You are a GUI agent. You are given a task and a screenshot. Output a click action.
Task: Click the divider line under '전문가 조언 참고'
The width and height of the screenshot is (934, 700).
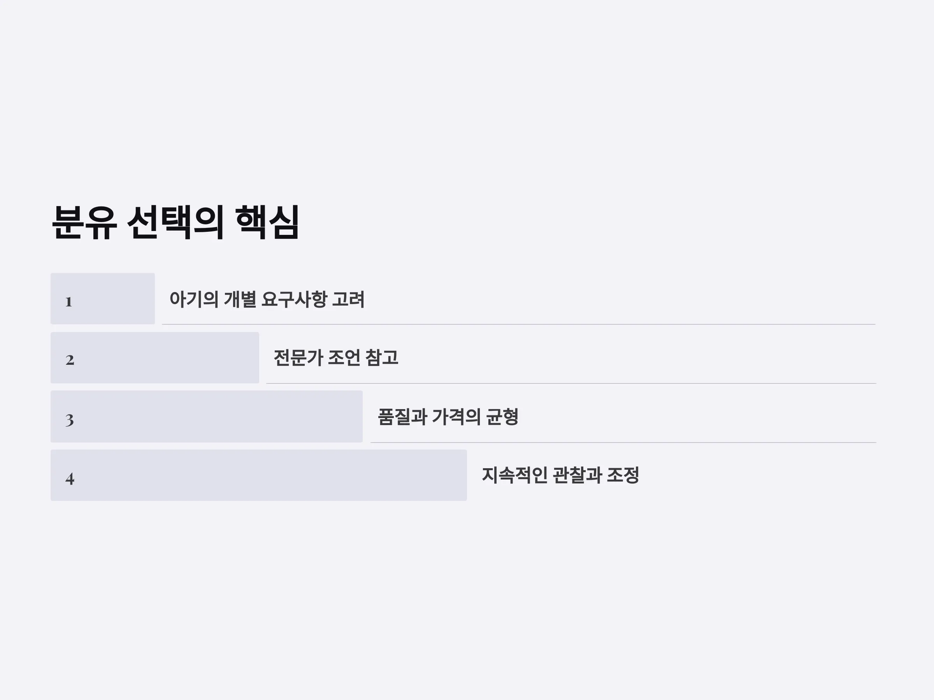point(571,383)
